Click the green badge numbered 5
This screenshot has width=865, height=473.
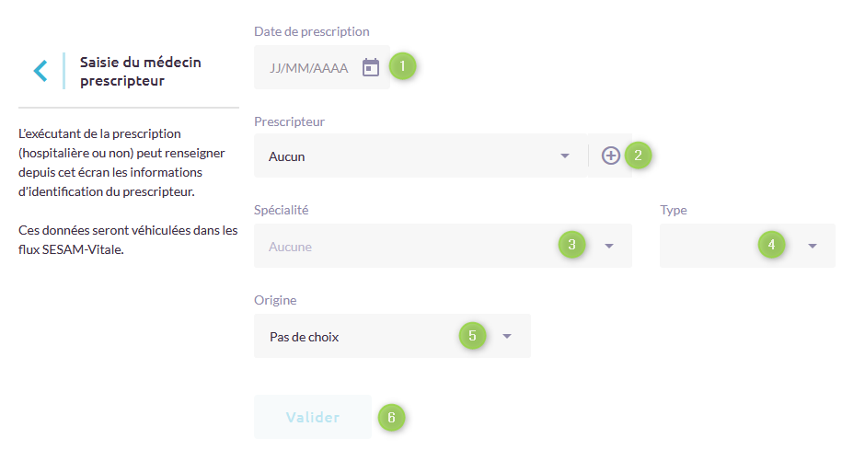point(472,336)
